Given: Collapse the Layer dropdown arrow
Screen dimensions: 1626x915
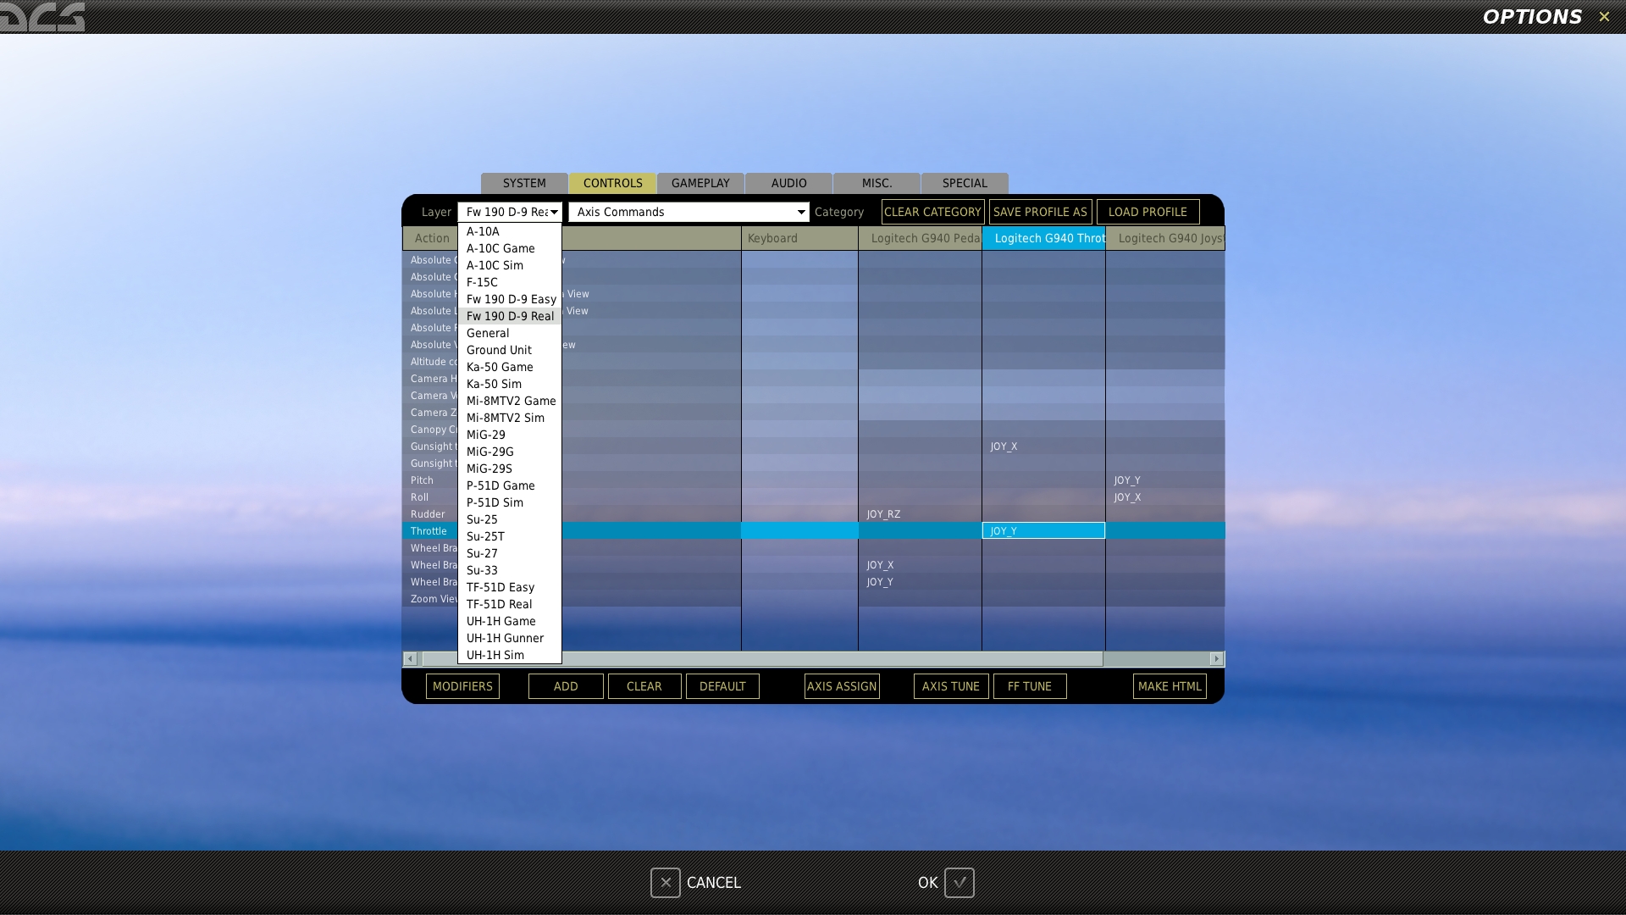Looking at the screenshot, I should coord(554,212).
